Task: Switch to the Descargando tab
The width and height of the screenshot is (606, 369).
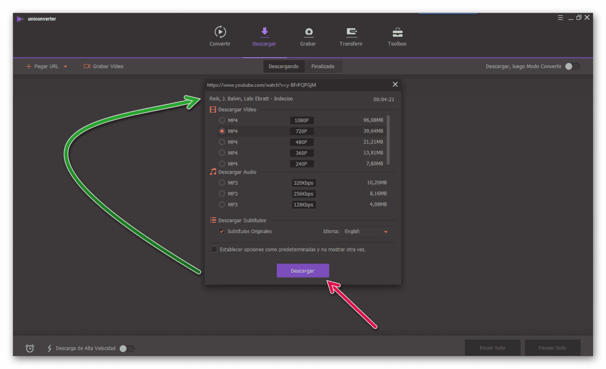Action: pos(284,66)
